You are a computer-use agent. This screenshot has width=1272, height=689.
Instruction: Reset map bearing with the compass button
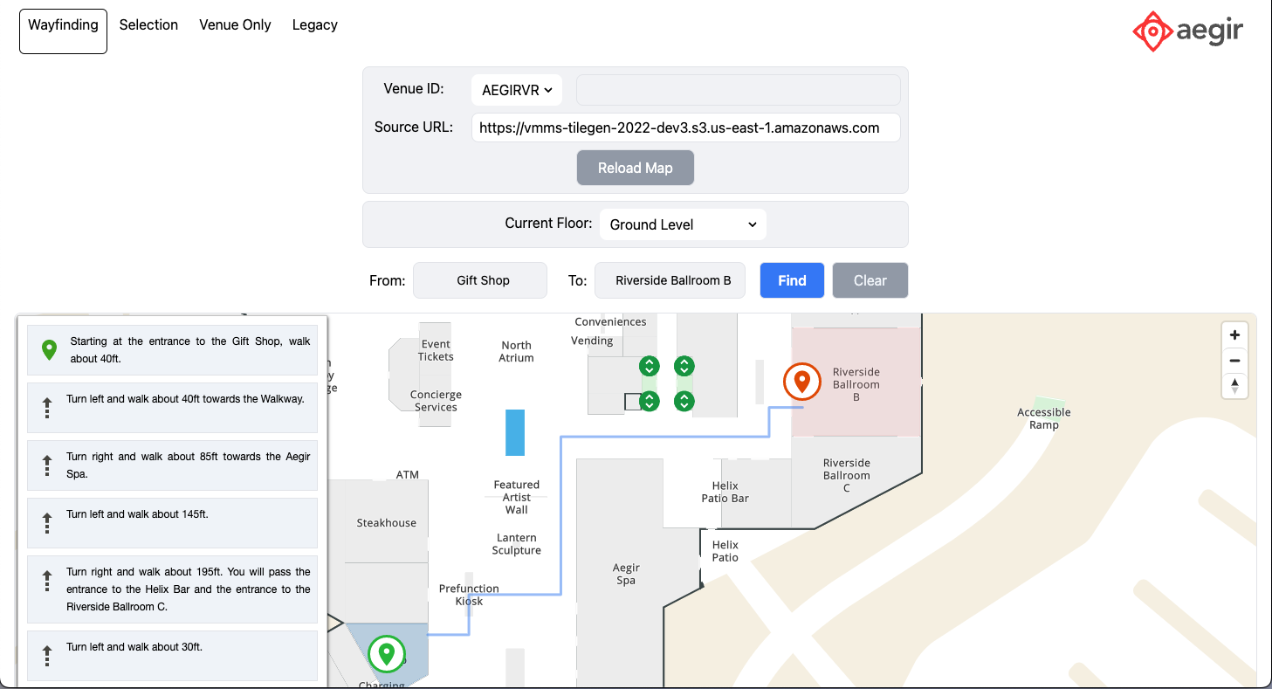coord(1234,385)
